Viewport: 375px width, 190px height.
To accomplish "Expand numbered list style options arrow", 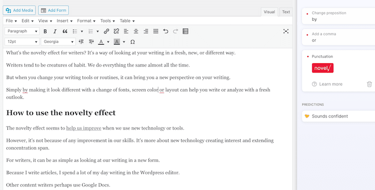I will click(97, 31).
